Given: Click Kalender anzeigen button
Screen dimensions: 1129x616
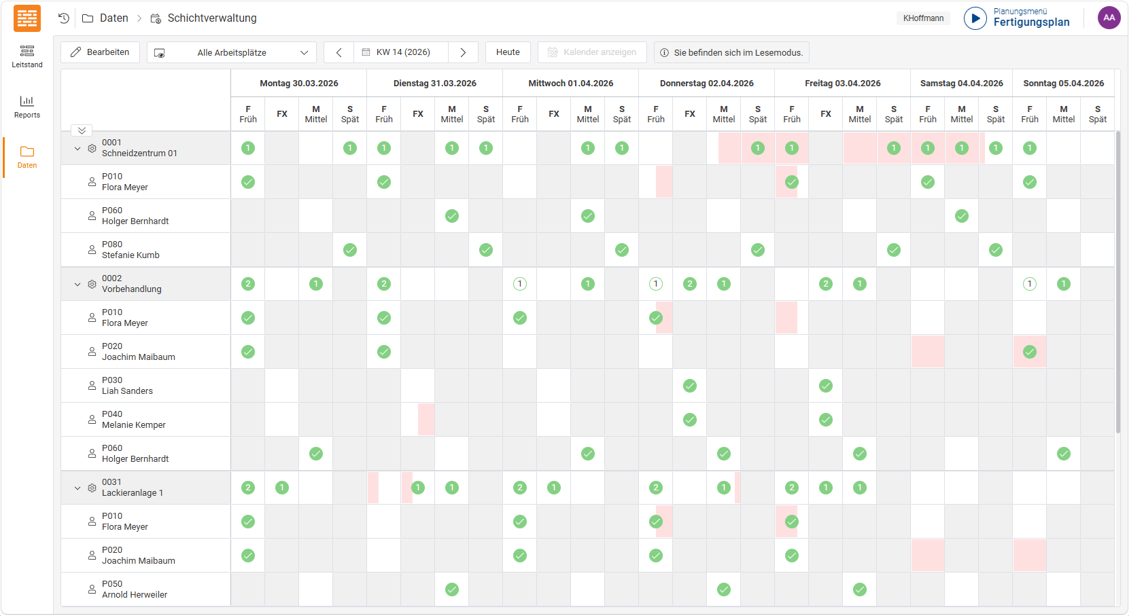Looking at the screenshot, I should 592,52.
